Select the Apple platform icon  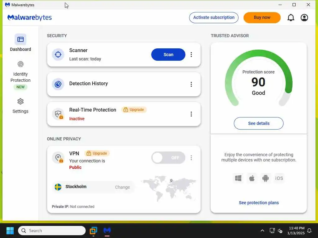(252, 178)
